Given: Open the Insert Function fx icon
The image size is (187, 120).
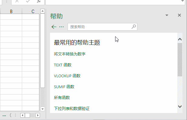Looking at the screenshot, I should (x=38, y=1).
